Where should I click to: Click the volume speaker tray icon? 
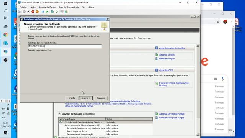point(4,118)
